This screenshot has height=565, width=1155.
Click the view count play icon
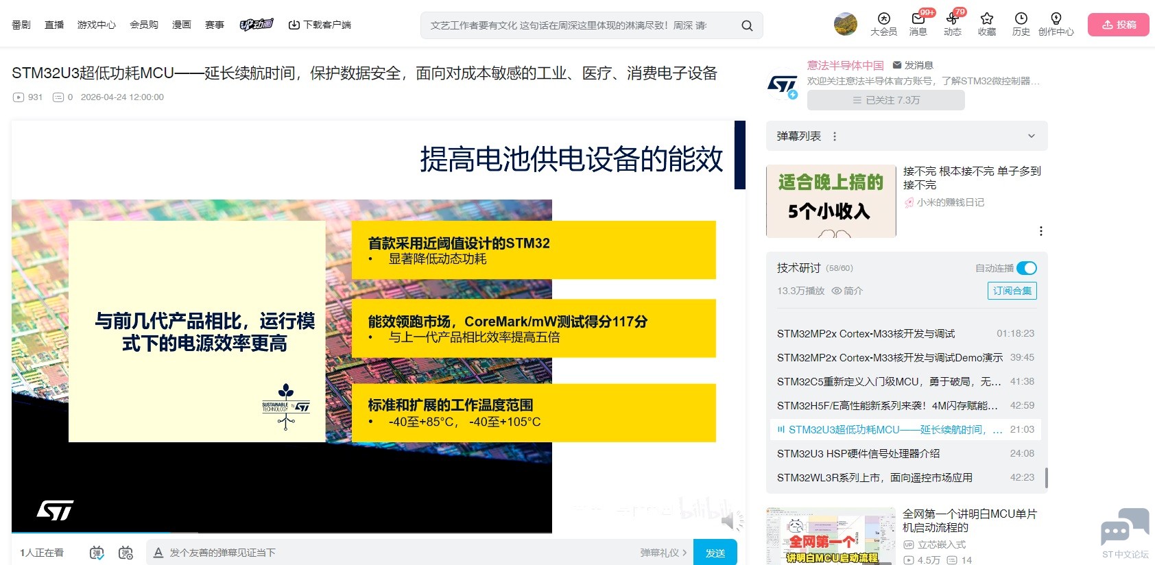pyautogui.click(x=19, y=97)
